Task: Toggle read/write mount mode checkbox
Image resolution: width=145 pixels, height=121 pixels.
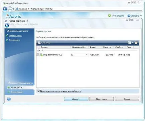Action: pos(38,91)
